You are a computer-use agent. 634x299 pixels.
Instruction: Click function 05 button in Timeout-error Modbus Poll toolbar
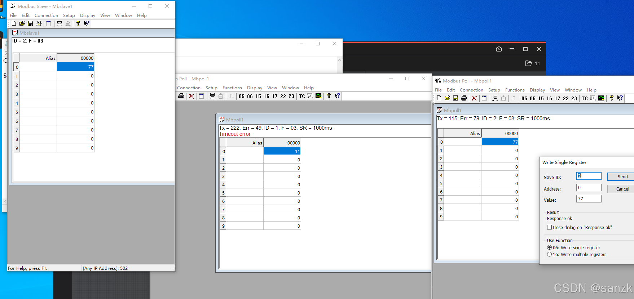click(242, 96)
